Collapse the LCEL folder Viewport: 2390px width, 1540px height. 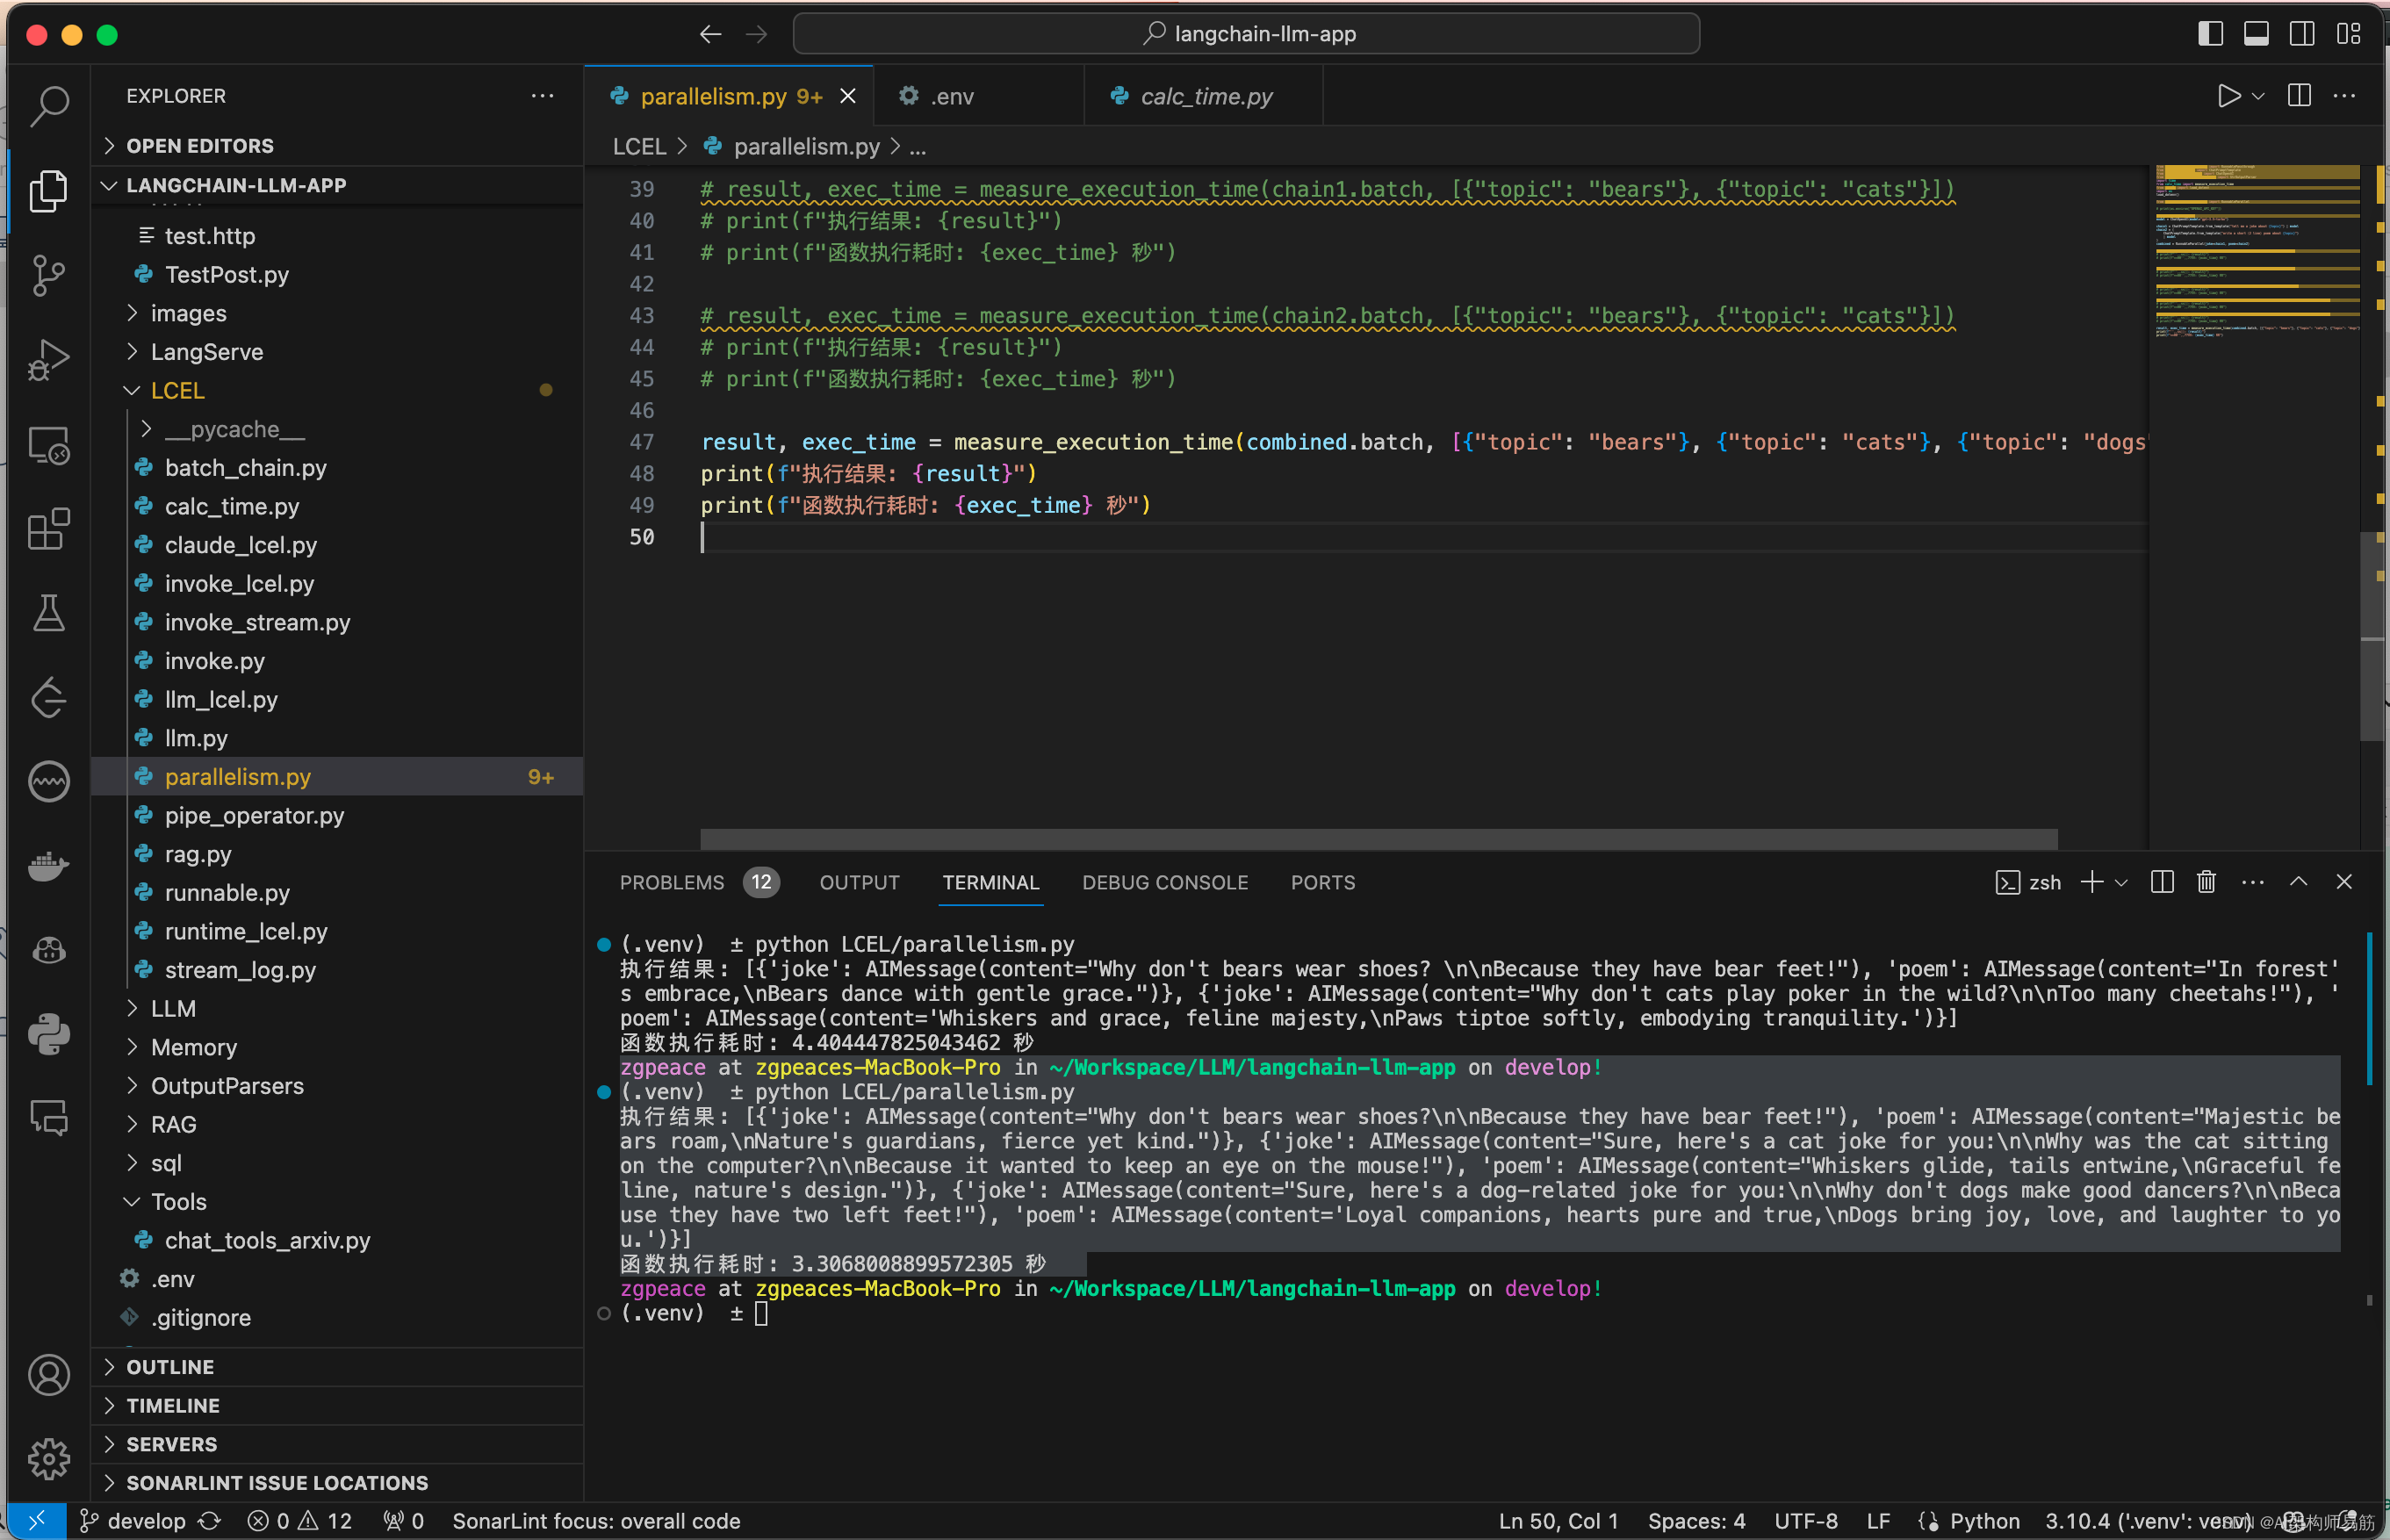click(x=337, y=390)
